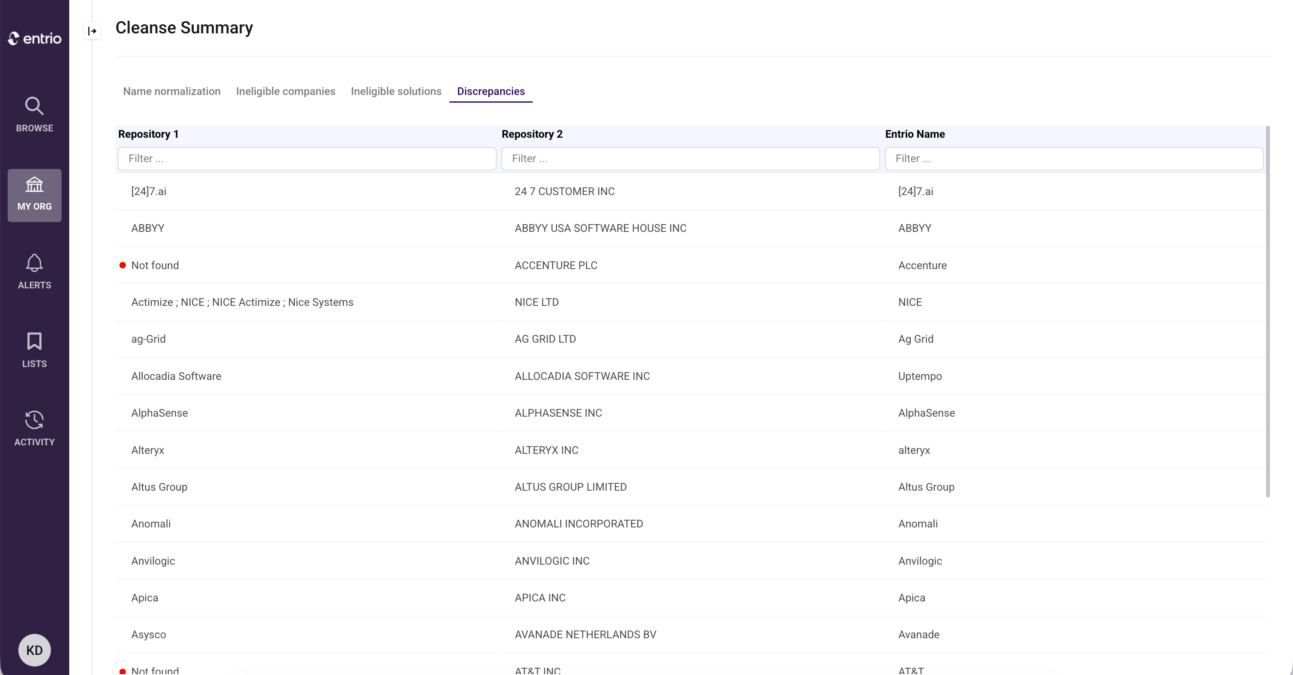Open the Lists bookmark icon
This screenshot has height=675, width=1293.
click(x=34, y=341)
